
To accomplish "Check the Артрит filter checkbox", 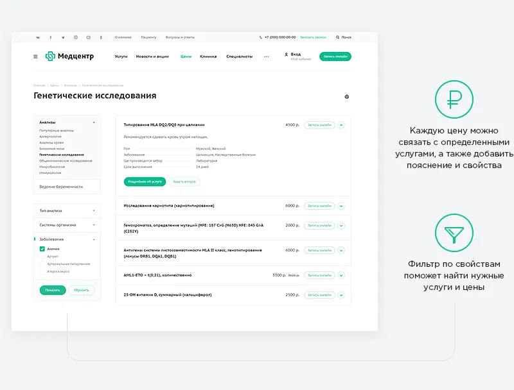I will coord(42,257).
